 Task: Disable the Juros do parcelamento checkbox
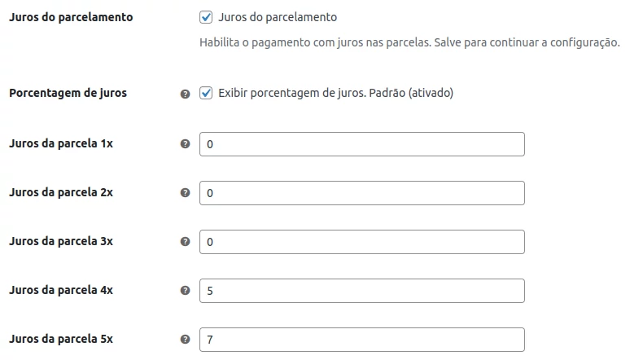[x=206, y=17]
